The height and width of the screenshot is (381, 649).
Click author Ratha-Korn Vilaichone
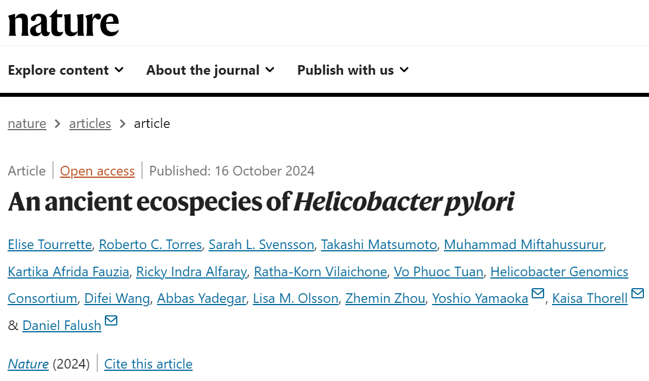(320, 272)
